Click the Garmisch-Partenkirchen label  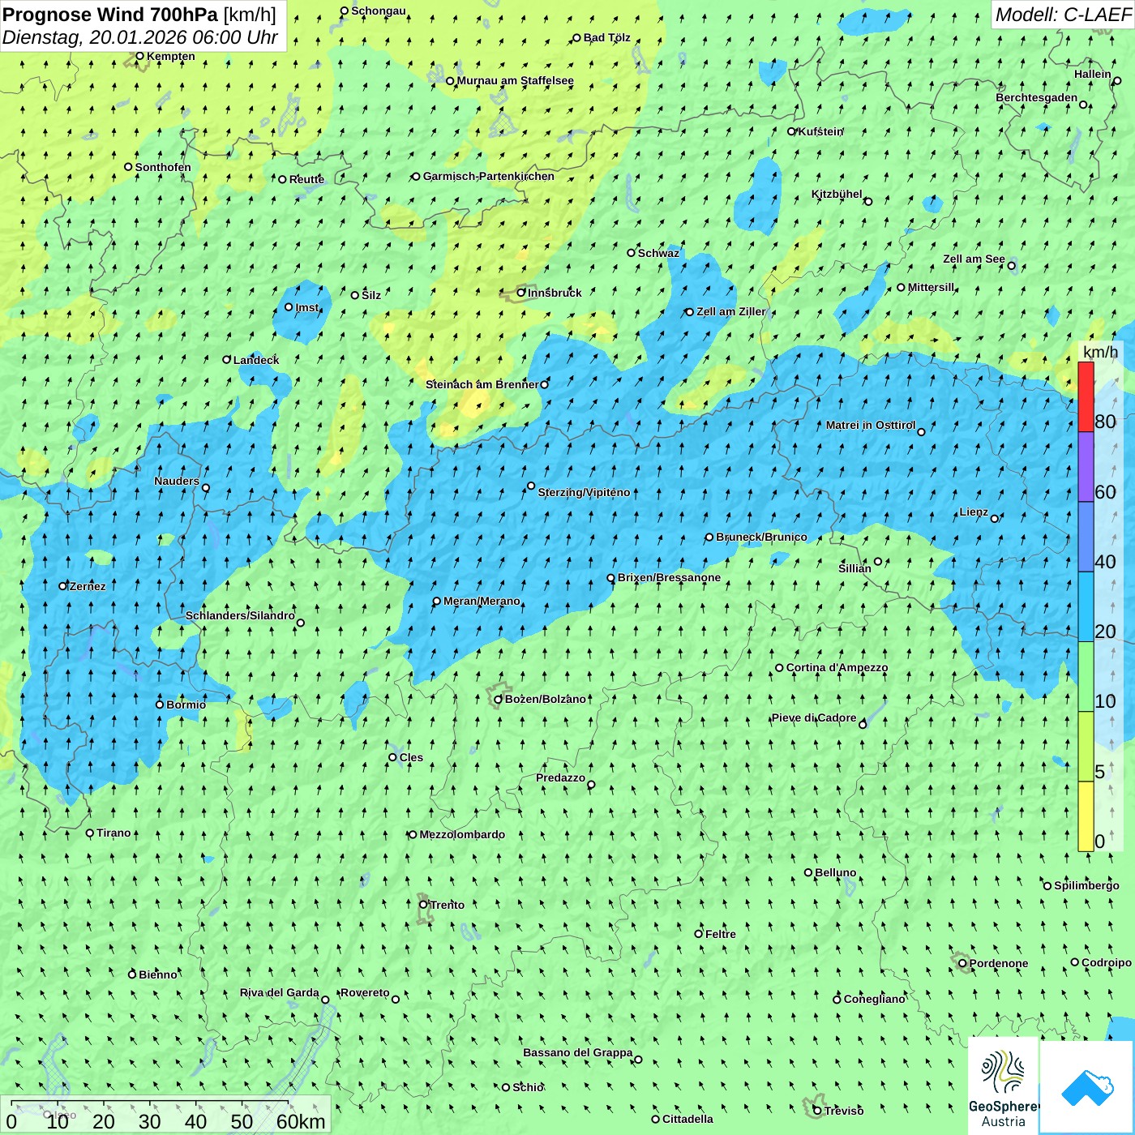coord(489,176)
